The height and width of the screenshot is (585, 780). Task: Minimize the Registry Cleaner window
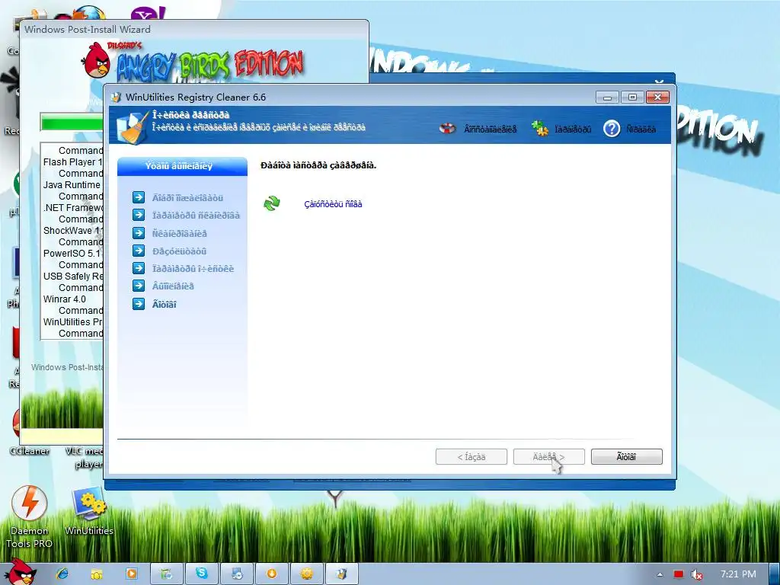click(x=607, y=97)
